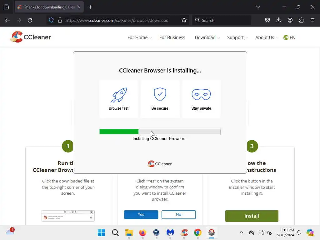Open a new tab with plus button
320x240 pixels.
click(x=90, y=7)
